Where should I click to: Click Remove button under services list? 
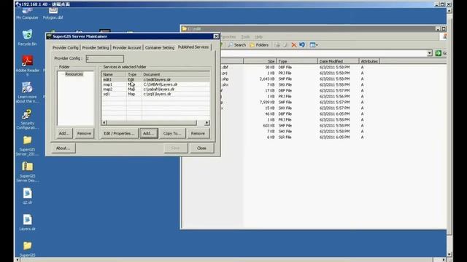(198, 133)
